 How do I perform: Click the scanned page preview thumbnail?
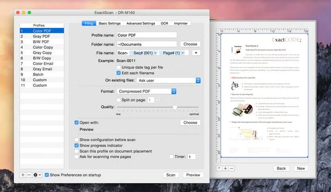click(264, 95)
